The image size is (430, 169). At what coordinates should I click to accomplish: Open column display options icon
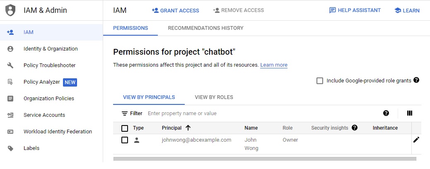pos(410,113)
